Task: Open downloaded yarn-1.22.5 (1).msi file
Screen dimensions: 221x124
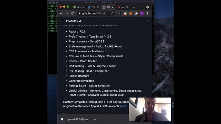Action: (78, 120)
